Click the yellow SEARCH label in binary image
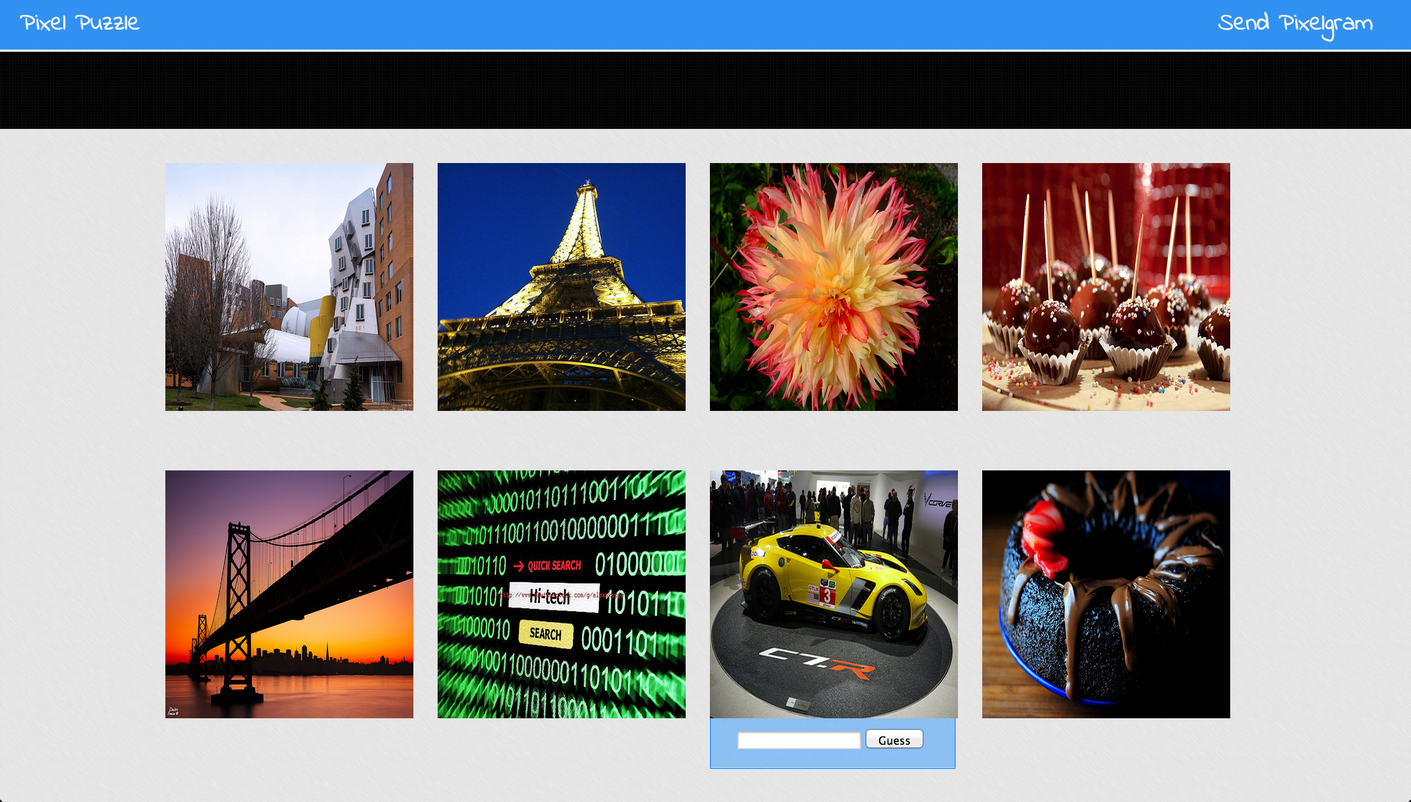 (546, 633)
